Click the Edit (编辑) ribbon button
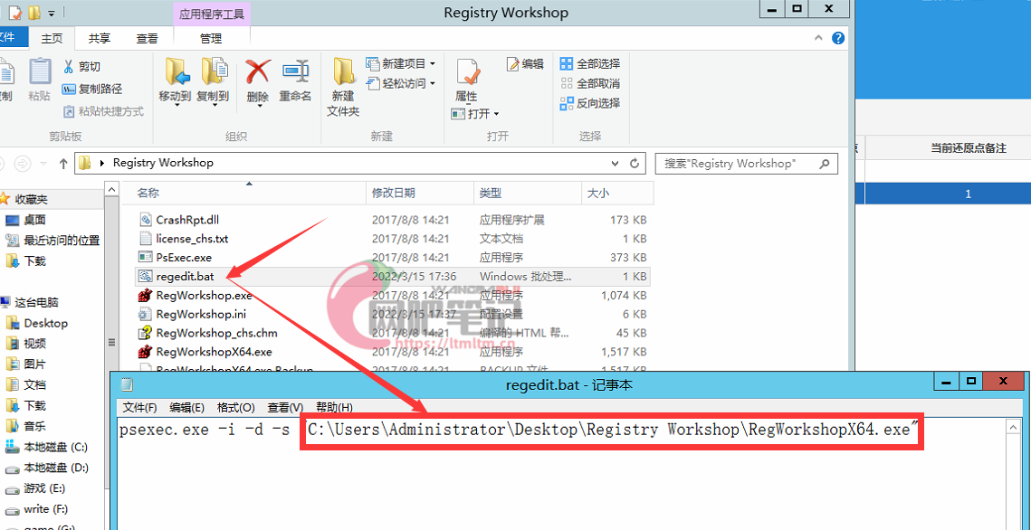 click(x=525, y=63)
